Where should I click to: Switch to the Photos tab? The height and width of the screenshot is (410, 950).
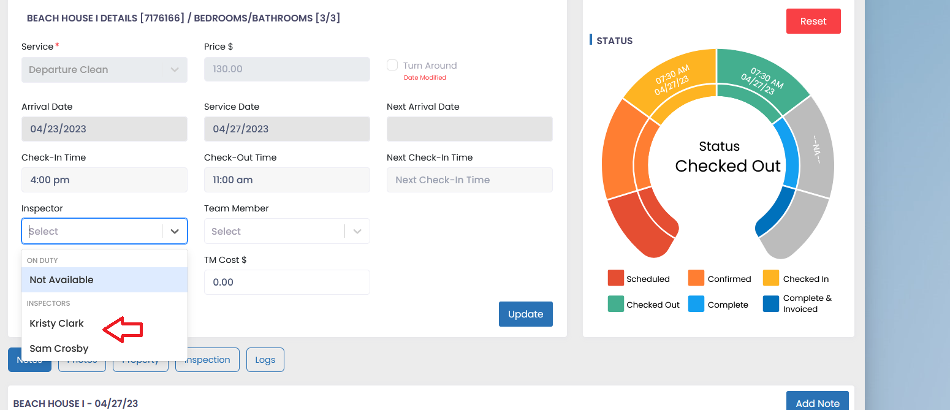point(82,360)
